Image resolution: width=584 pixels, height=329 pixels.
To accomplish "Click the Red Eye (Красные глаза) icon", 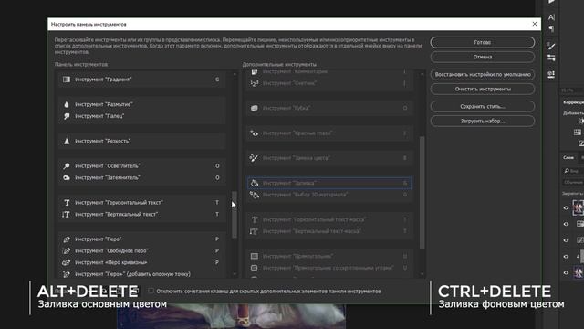I will point(254,133).
